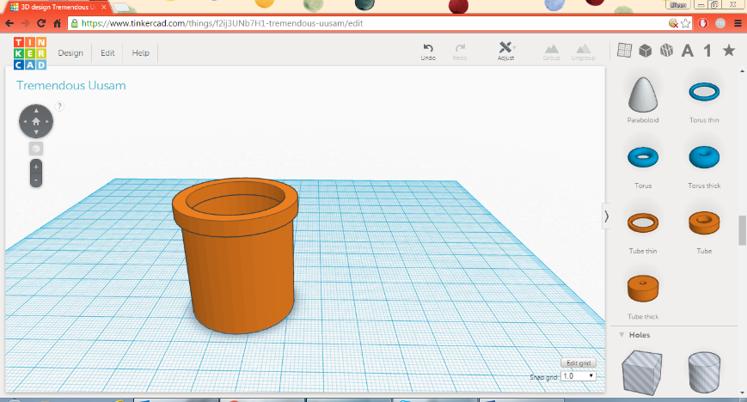Open the letters shapes category A
This screenshot has width=747, height=402.
coord(687,51)
